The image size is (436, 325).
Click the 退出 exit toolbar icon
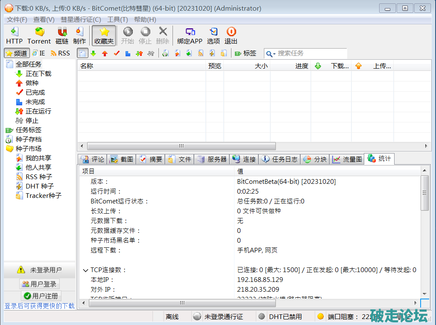point(231,35)
